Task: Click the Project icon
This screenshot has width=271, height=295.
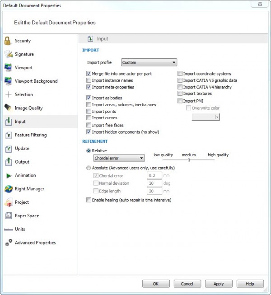Action: pos(9,202)
